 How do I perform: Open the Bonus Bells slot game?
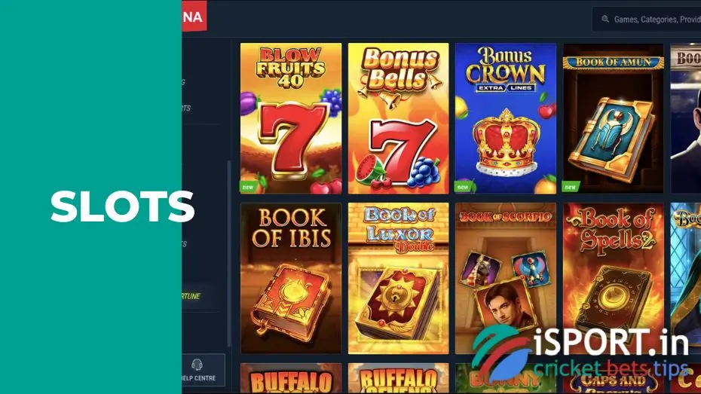pyautogui.click(x=398, y=118)
